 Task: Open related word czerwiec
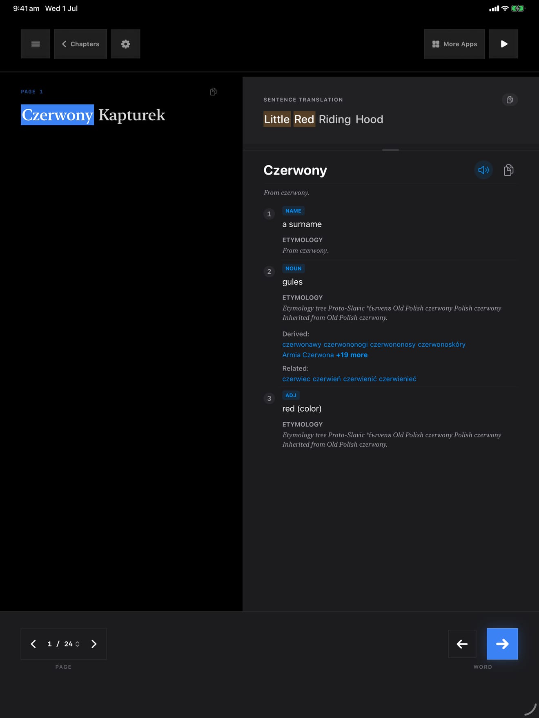point(296,379)
